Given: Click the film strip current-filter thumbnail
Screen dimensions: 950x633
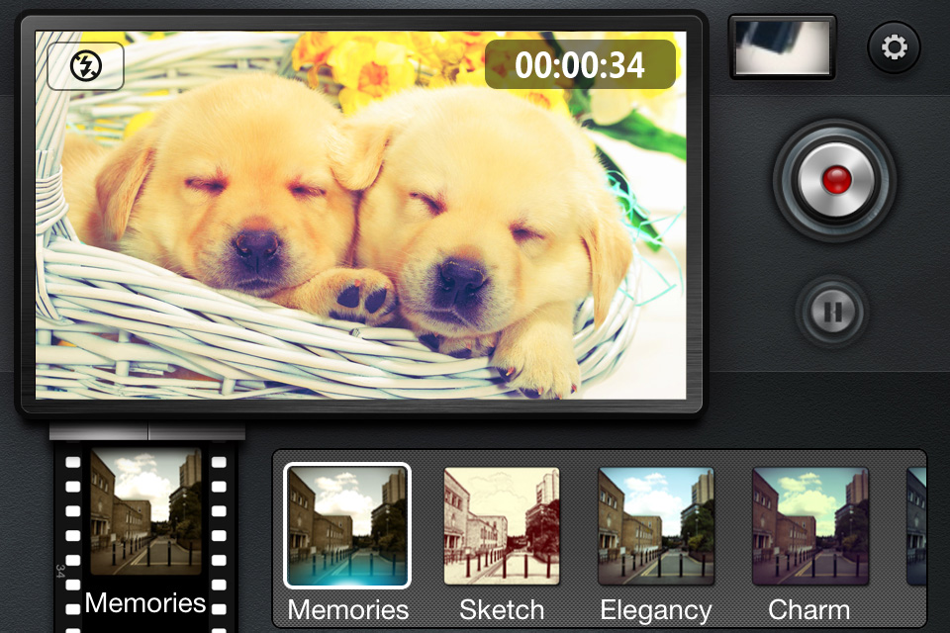Looking at the screenshot, I should tap(145, 511).
